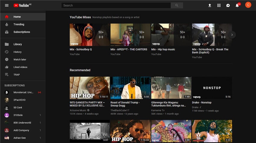Image resolution: width=256 pixels, height=143 pixels.
Task: Play the 3:00 vevo video thumbnail
Action: tap(171, 131)
